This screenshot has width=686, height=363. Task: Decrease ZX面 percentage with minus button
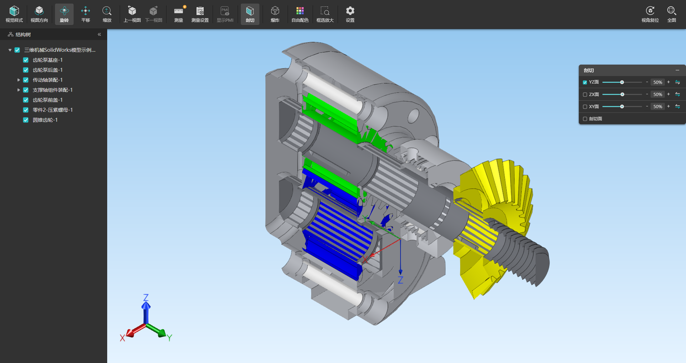pyautogui.click(x=647, y=94)
